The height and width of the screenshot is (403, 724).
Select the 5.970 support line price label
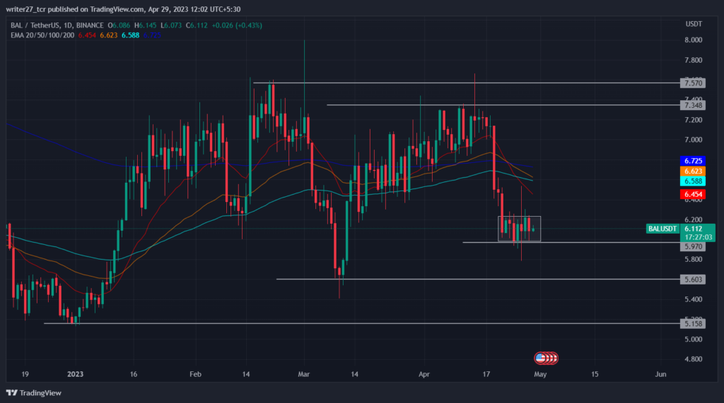pos(693,246)
